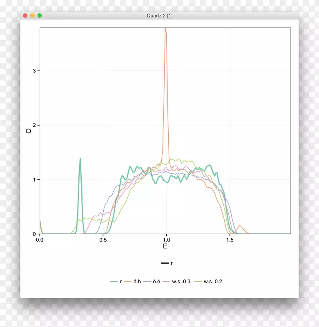The height and width of the screenshot is (327, 319).
Task: Click the Quartz 2 [*] window title
Action: pyautogui.click(x=159, y=16)
